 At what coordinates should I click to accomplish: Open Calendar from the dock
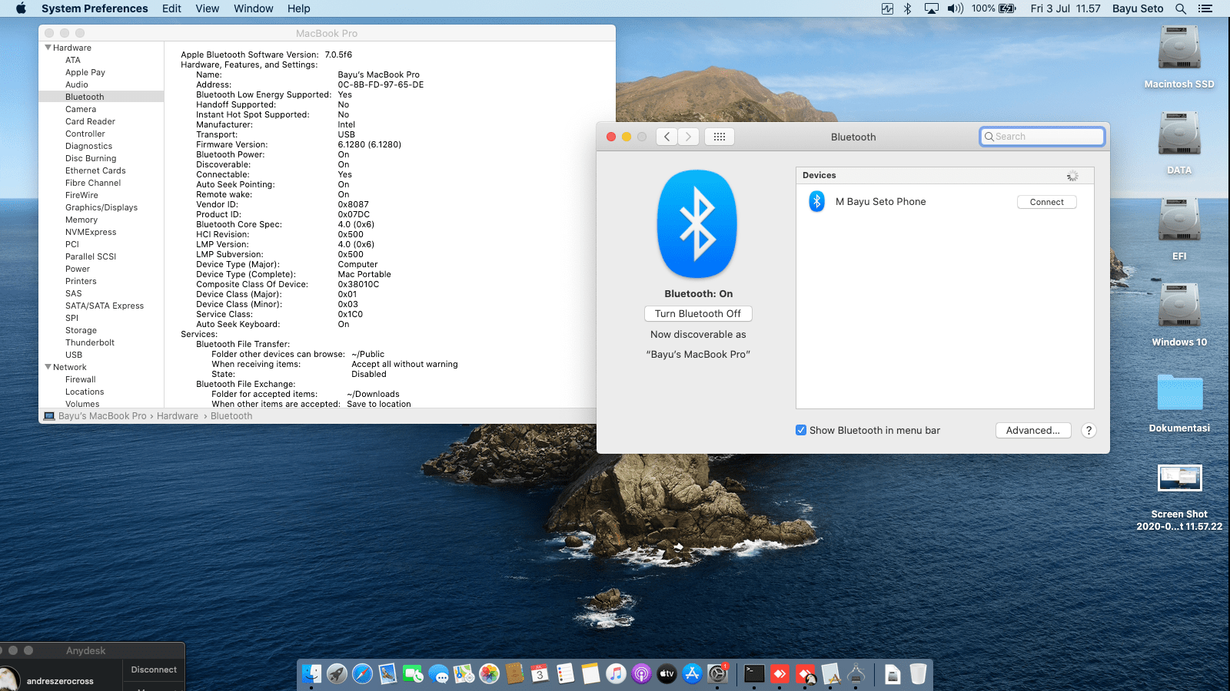coord(540,674)
